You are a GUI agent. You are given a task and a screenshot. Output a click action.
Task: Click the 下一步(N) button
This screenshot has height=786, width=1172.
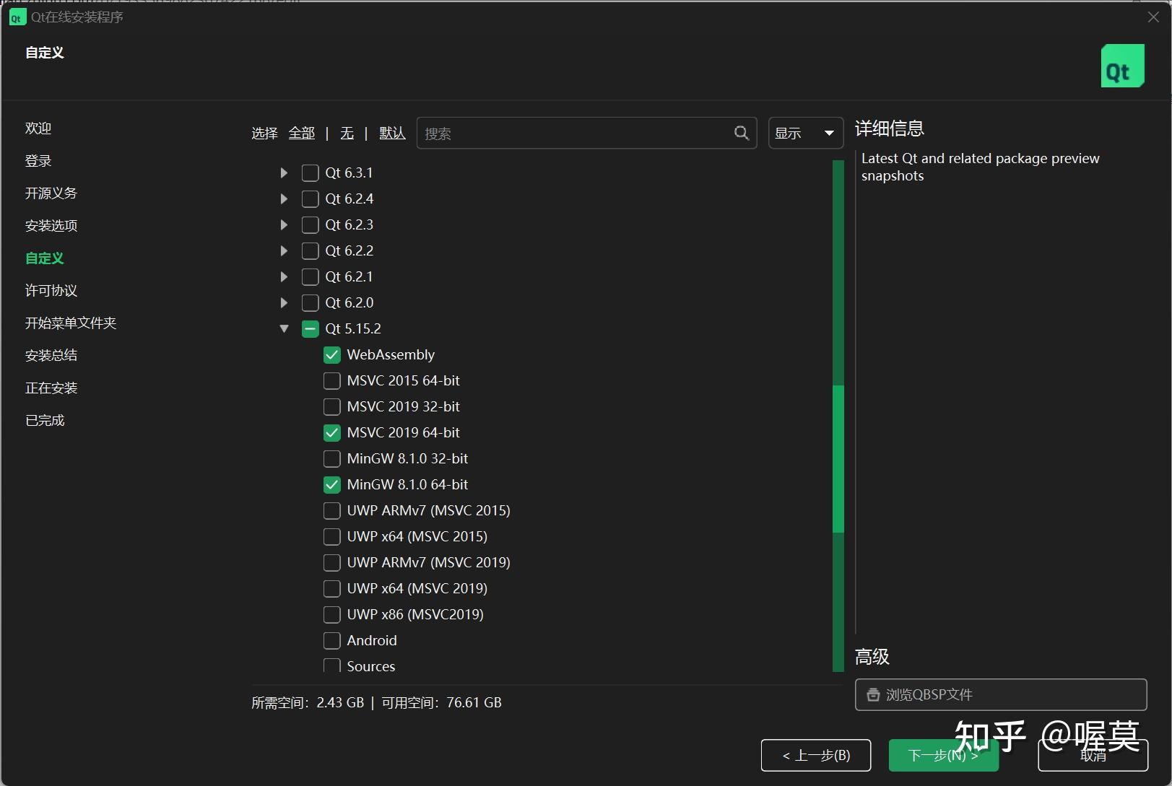click(x=942, y=755)
